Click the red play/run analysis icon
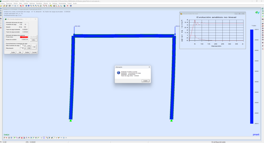 pos(23,6)
